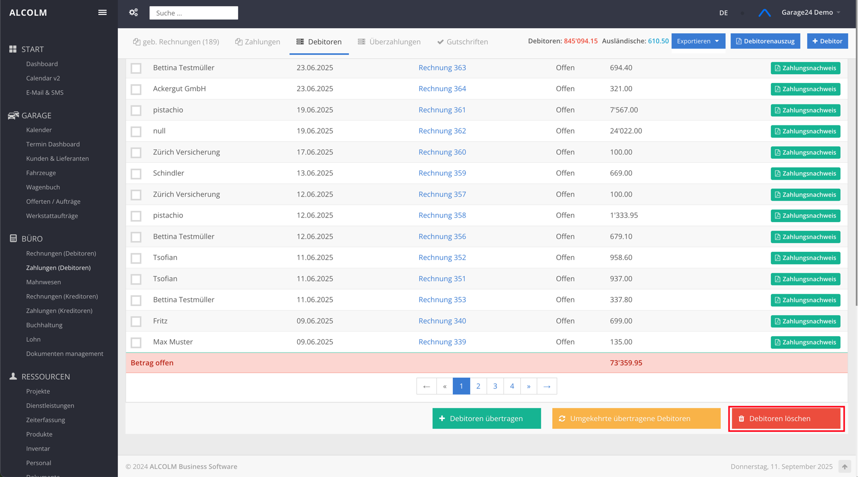Check the checkbox for Ackergut GmbH row
Screen dimensions: 858x477
pos(136,90)
